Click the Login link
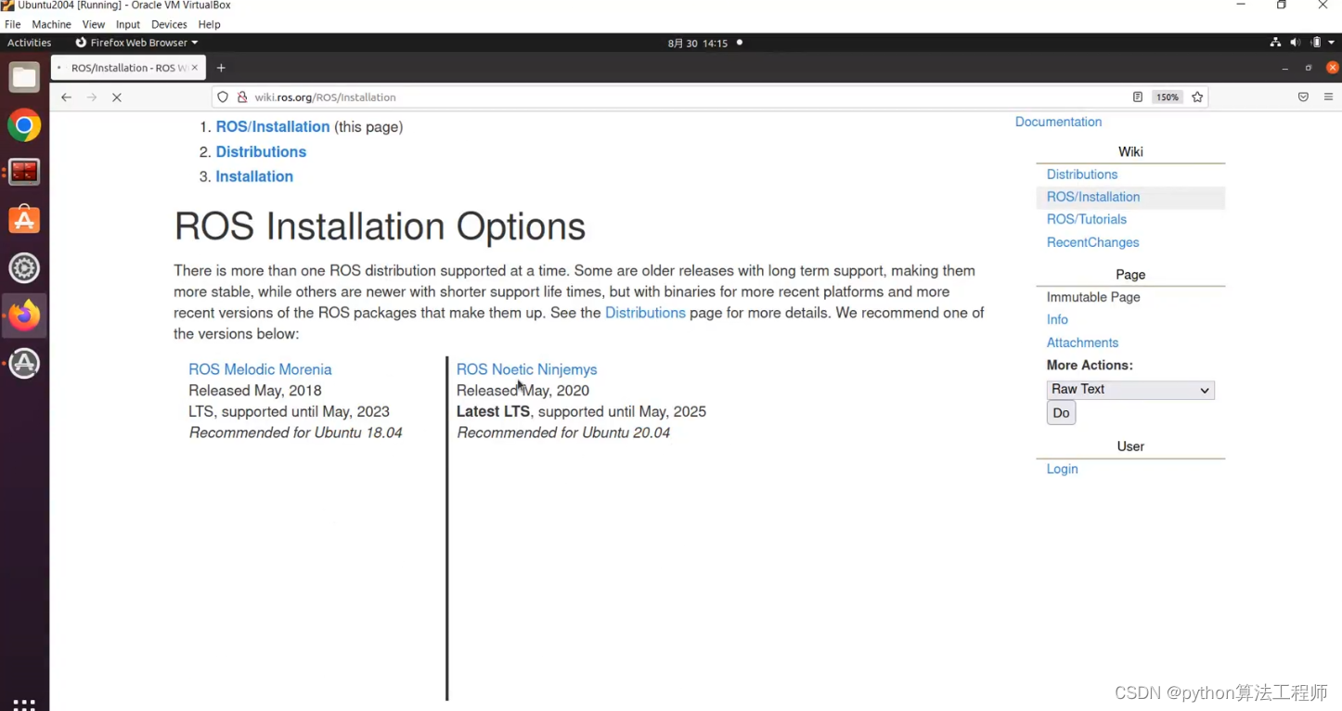This screenshot has height=711, width=1342. (1062, 469)
